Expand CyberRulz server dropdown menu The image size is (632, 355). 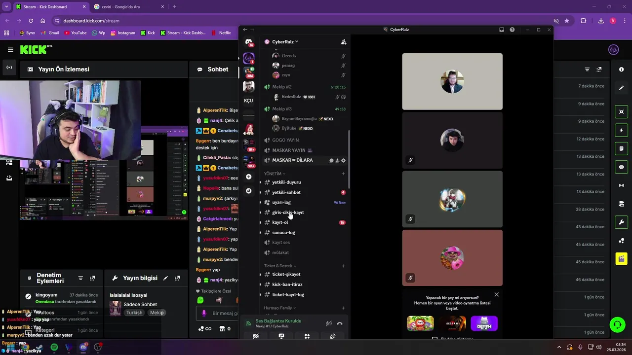[x=285, y=42]
